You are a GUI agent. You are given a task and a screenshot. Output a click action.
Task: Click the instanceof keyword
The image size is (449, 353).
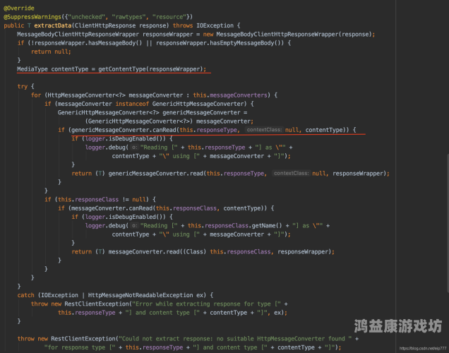click(x=132, y=104)
